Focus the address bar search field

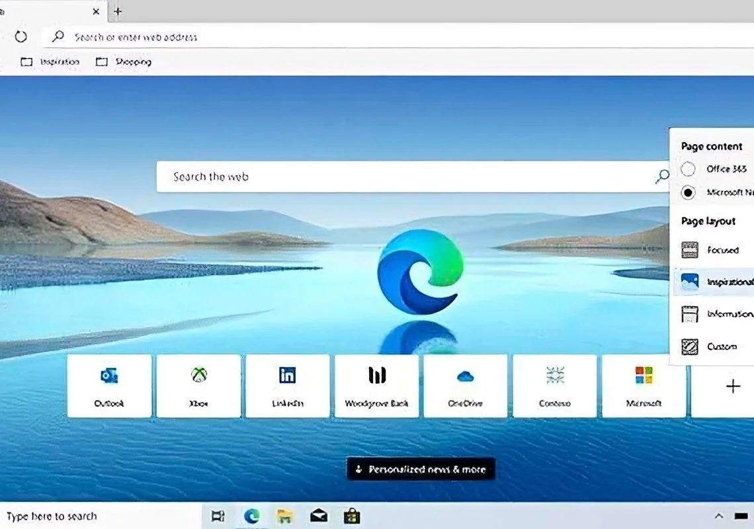click(398, 36)
